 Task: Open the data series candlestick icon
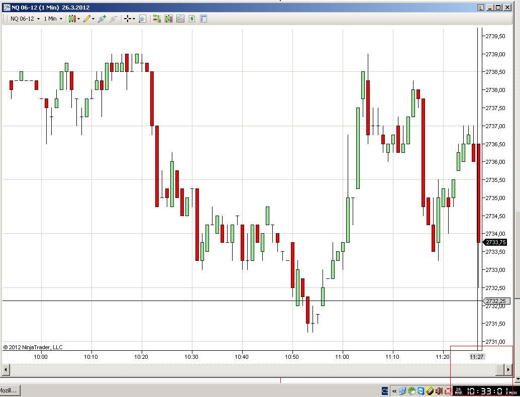tap(169, 19)
